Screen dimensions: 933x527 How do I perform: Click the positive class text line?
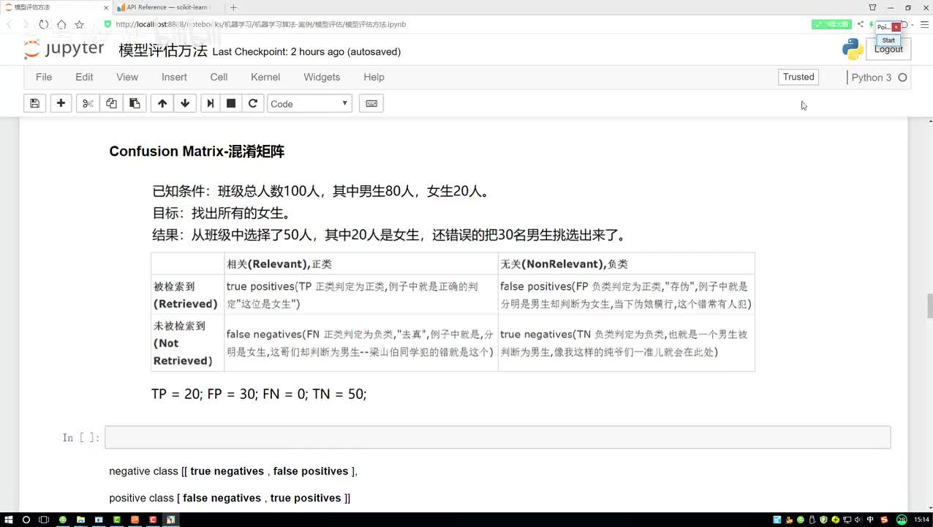230,498
